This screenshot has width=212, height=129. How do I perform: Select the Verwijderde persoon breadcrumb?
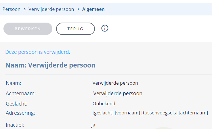(x=51, y=9)
